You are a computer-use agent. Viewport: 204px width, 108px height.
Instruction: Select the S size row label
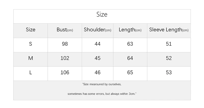pos(31,44)
